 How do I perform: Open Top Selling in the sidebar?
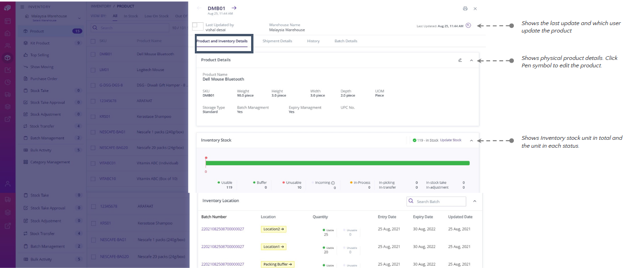point(52,55)
